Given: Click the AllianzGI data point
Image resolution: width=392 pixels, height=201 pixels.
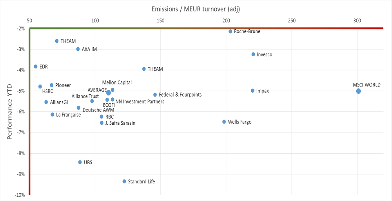Looking at the screenshot, I should click(x=46, y=102).
